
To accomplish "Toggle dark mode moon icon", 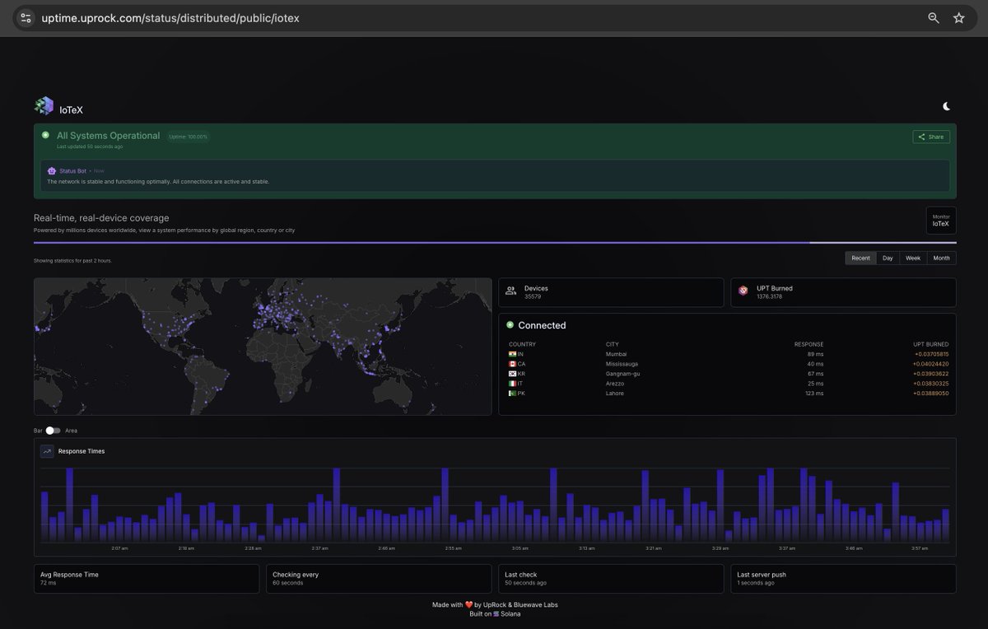I will 947,106.
